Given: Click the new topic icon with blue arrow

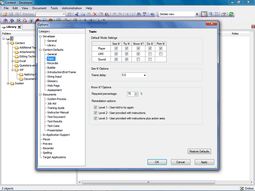Looking at the screenshot, I should tap(12, 20).
